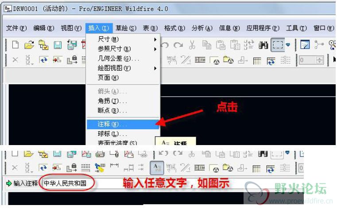Click the highlighted 插入(I) menu
Image resolution: width=337 pixels, height=209 pixels.
[x=99, y=28]
